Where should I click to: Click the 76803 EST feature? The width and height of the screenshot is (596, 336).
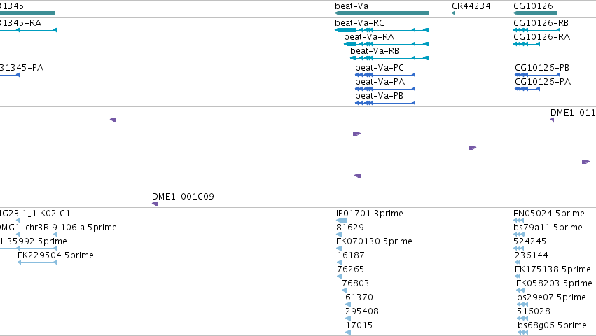pyautogui.click(x=345, y=290)
